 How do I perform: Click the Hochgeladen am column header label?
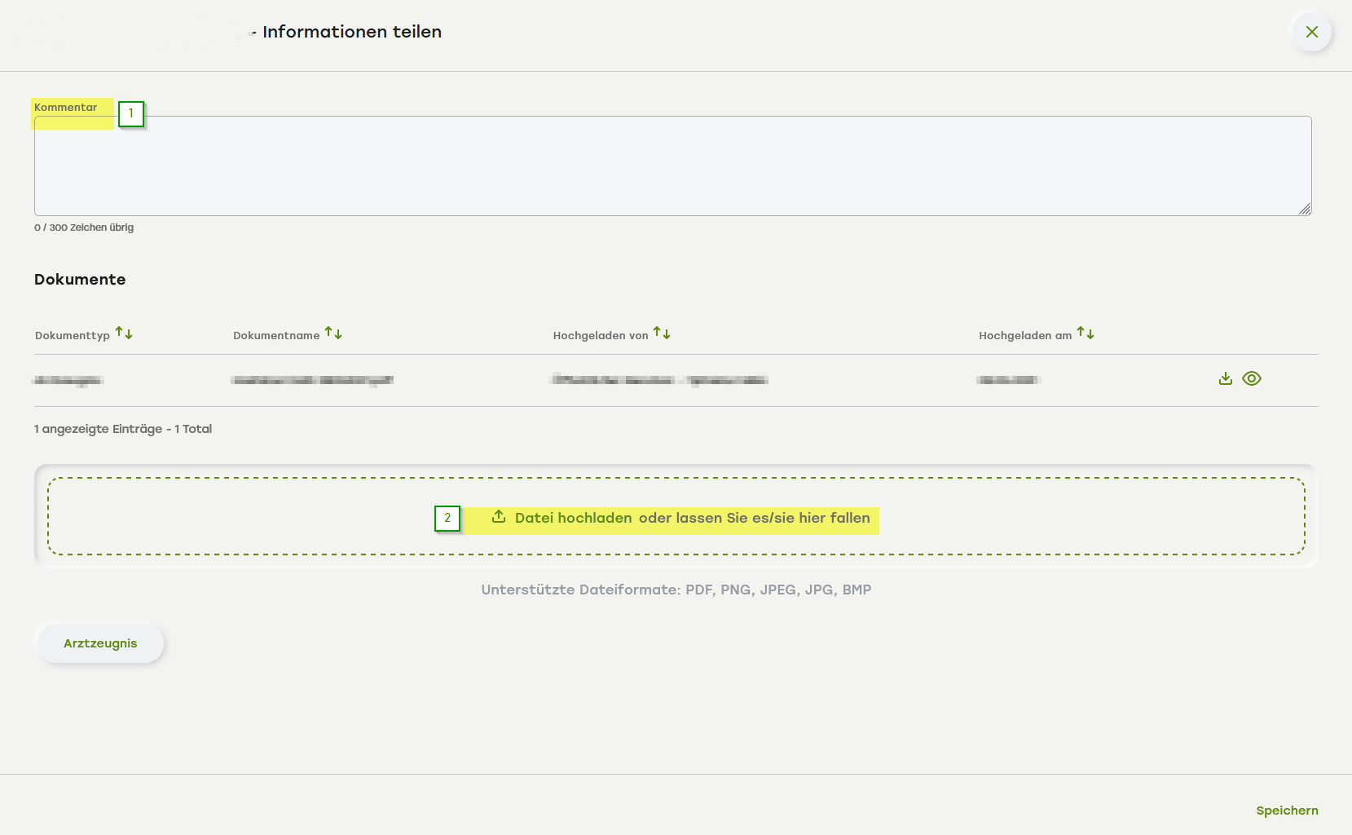(x=1025, y=335)
